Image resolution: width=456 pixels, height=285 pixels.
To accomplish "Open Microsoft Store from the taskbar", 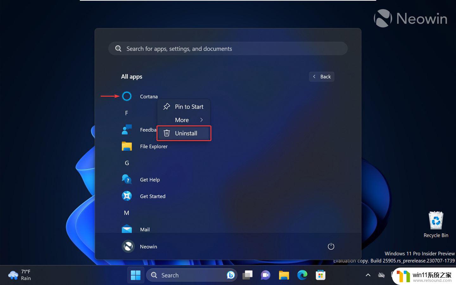I will (320, 275).
